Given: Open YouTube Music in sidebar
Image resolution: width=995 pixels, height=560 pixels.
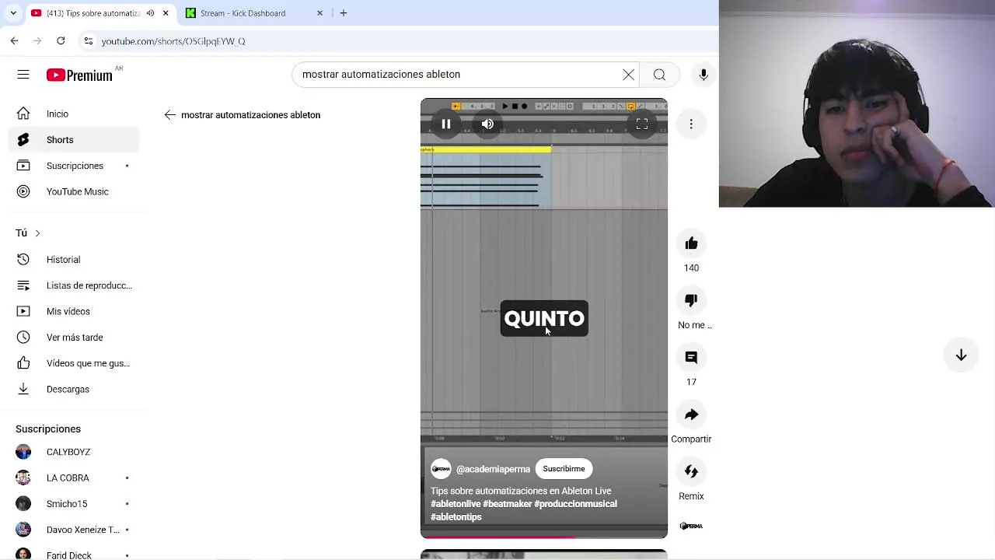Looking at the screenshot, I should 75,191.
